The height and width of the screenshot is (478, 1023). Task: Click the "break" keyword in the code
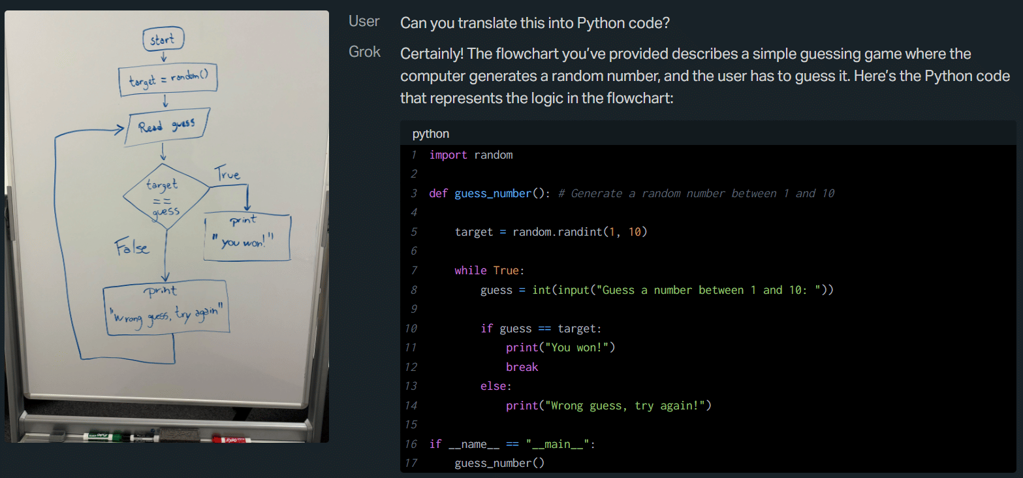[x=522, y=367]
